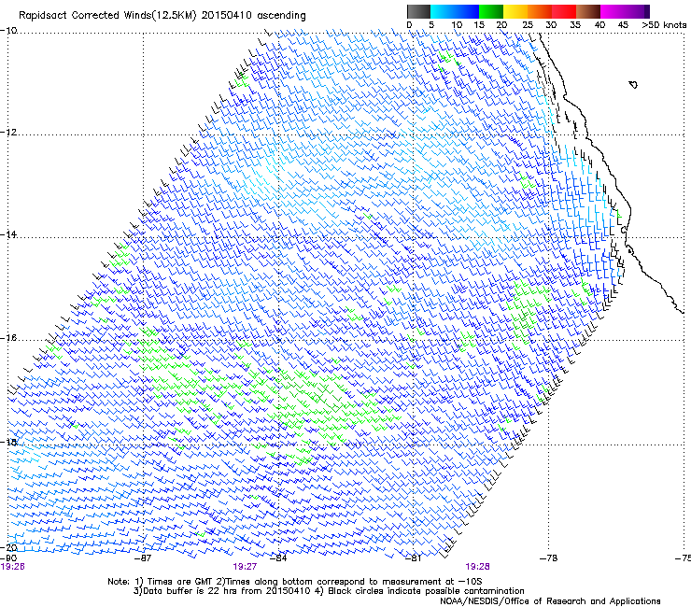Click the green 15-20 knots legend segment

[x=491, y=11]
